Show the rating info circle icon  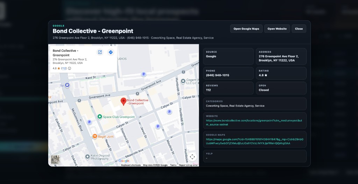tap(70, 68)
